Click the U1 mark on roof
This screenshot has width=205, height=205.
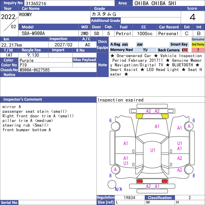(x=153, y=150)
